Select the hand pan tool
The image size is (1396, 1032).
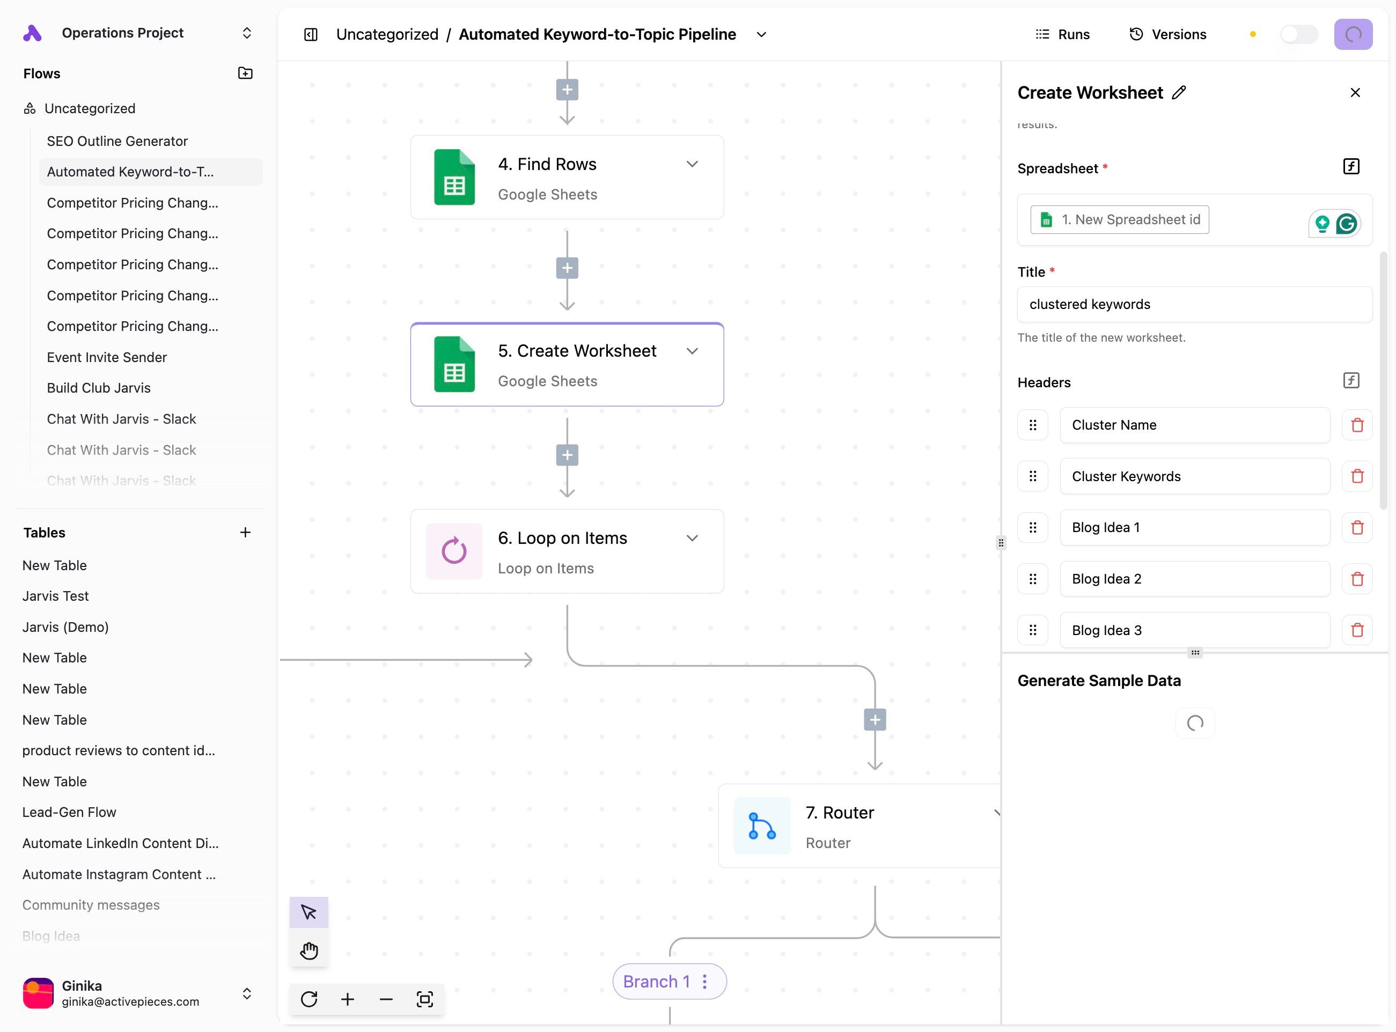pos(308,950)
